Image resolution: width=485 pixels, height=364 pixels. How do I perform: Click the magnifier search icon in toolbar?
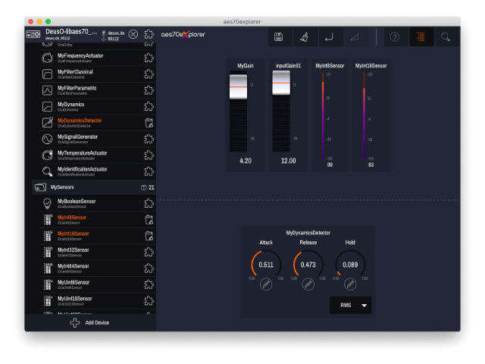pos(446,36)
